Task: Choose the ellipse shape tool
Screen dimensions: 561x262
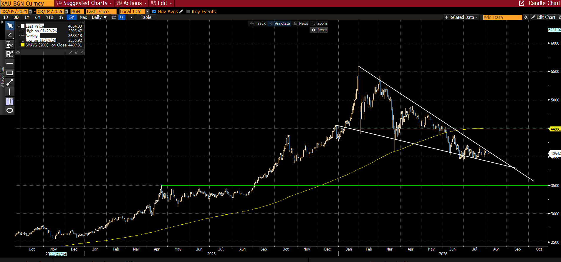Action: (10, 111)
